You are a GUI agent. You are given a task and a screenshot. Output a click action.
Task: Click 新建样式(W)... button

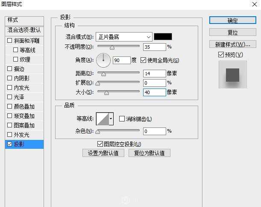tap(232, 44)
